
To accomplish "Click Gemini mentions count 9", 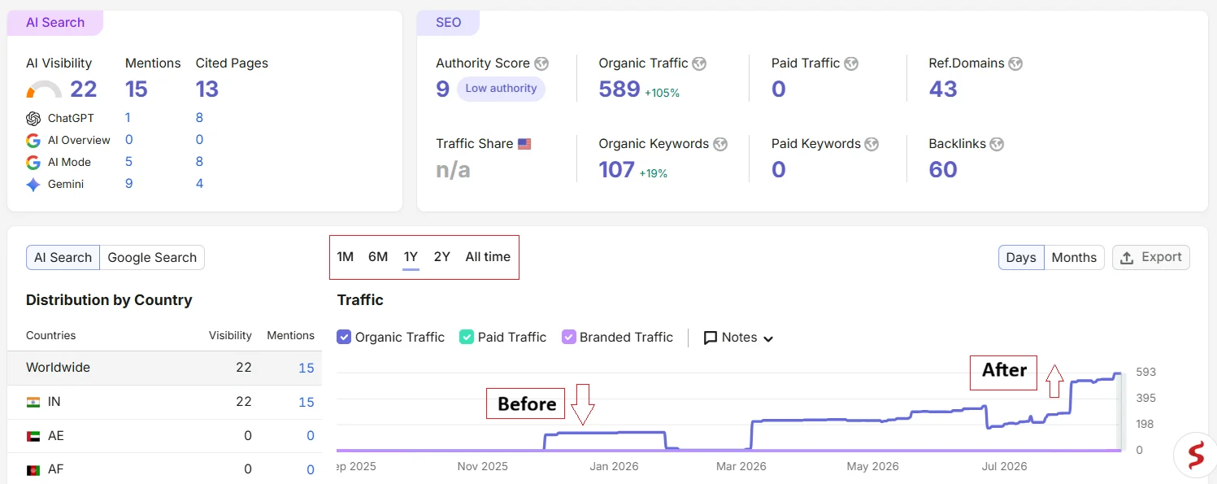I will coord(129,184).
